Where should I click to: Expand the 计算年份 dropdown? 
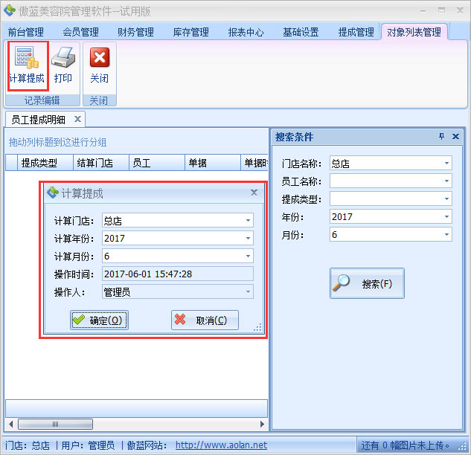[x=248, y=239]
